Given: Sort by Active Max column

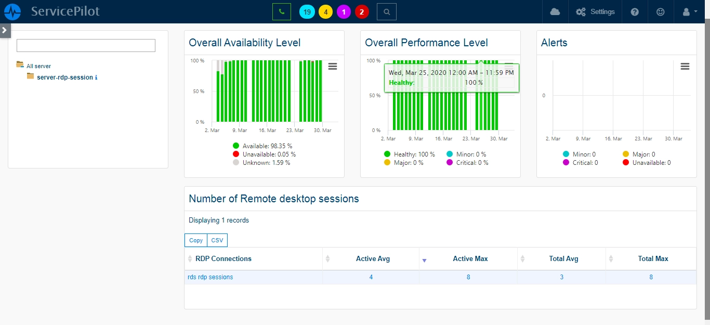Looking at the screenshot, I should tap(468, 258).
